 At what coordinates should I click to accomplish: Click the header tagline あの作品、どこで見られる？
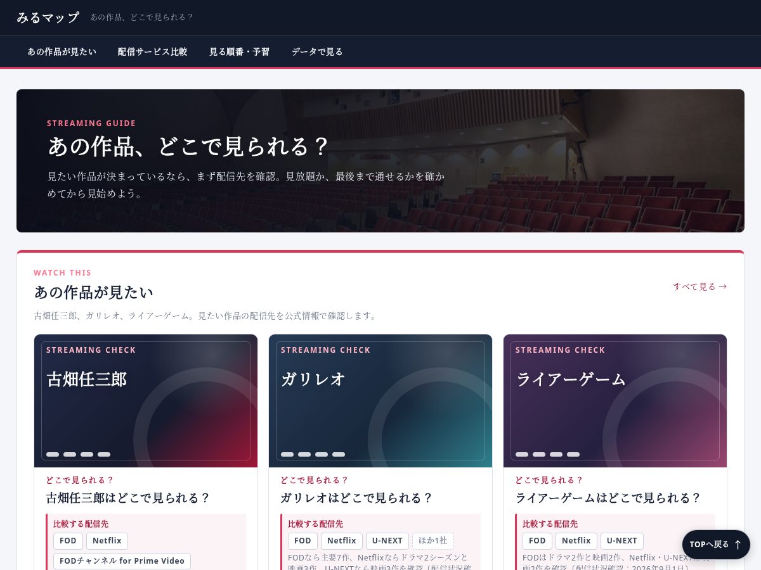[142, 18]
